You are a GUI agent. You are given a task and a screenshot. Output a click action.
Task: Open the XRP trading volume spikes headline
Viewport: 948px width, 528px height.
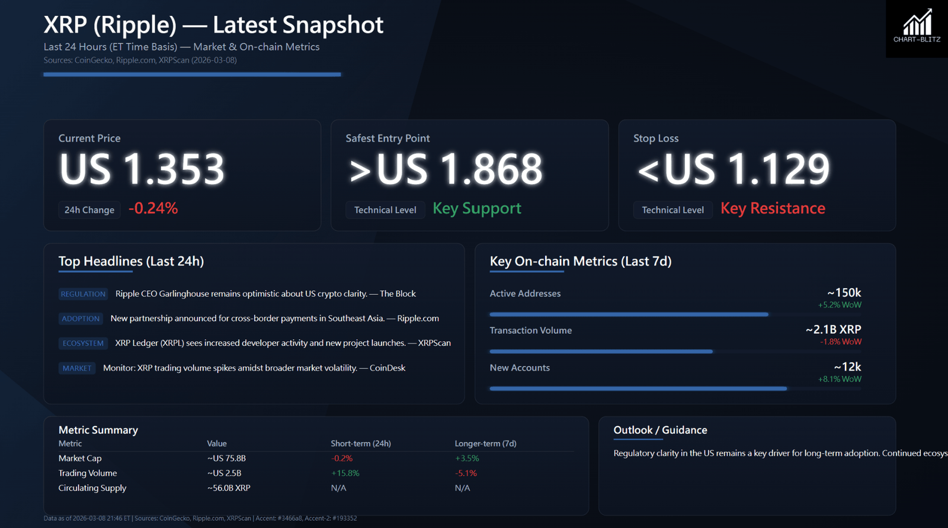pos(254,368)
